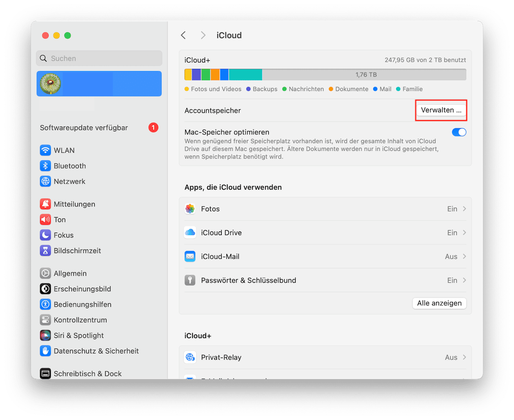The height and width of the screenshot is (420, 514).
Task: Click the red update notification badge
Action: point(153,127)
